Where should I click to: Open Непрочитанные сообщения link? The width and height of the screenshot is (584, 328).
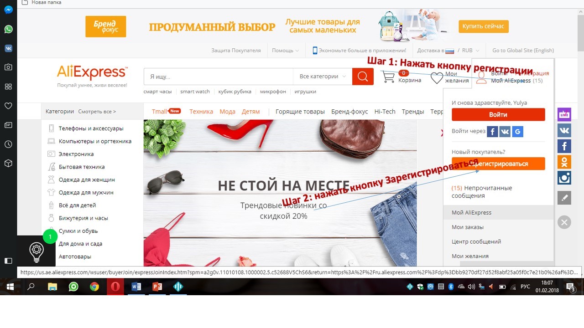coord(482,192)
